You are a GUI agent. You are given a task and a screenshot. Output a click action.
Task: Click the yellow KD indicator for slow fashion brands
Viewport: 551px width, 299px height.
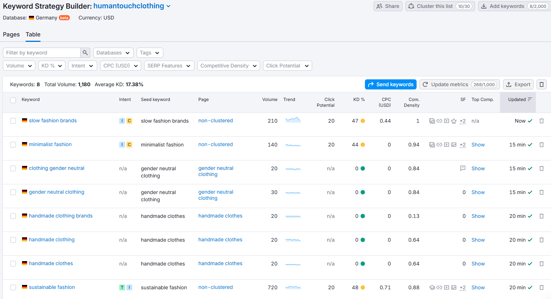pyautogui.click(x=363, y=121)
